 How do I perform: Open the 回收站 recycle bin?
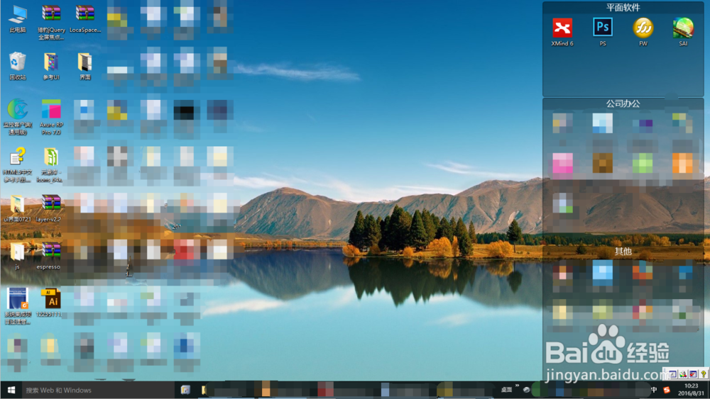coord(17,66)
